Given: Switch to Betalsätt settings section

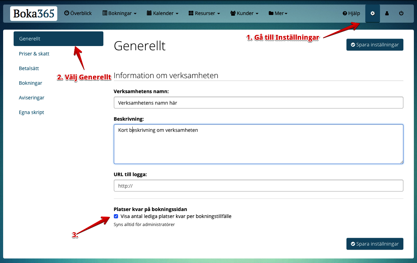Looking at the screenshot, I should coord(29,68).
